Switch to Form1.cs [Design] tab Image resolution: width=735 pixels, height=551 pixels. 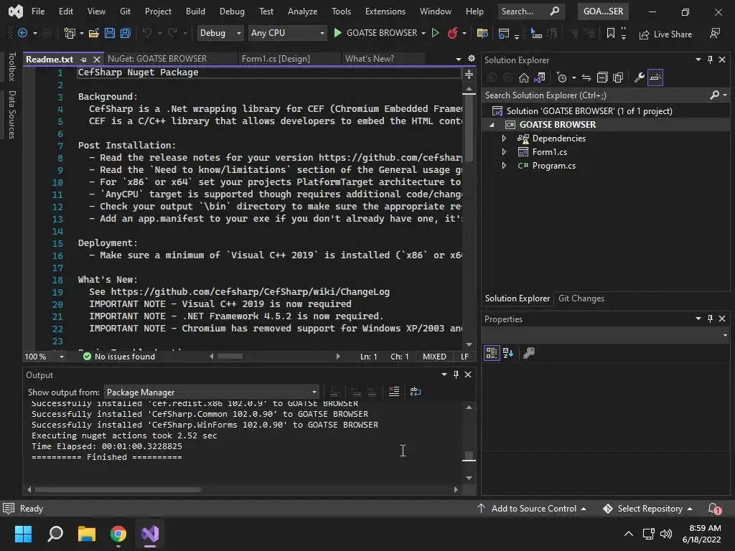(276, 59)
